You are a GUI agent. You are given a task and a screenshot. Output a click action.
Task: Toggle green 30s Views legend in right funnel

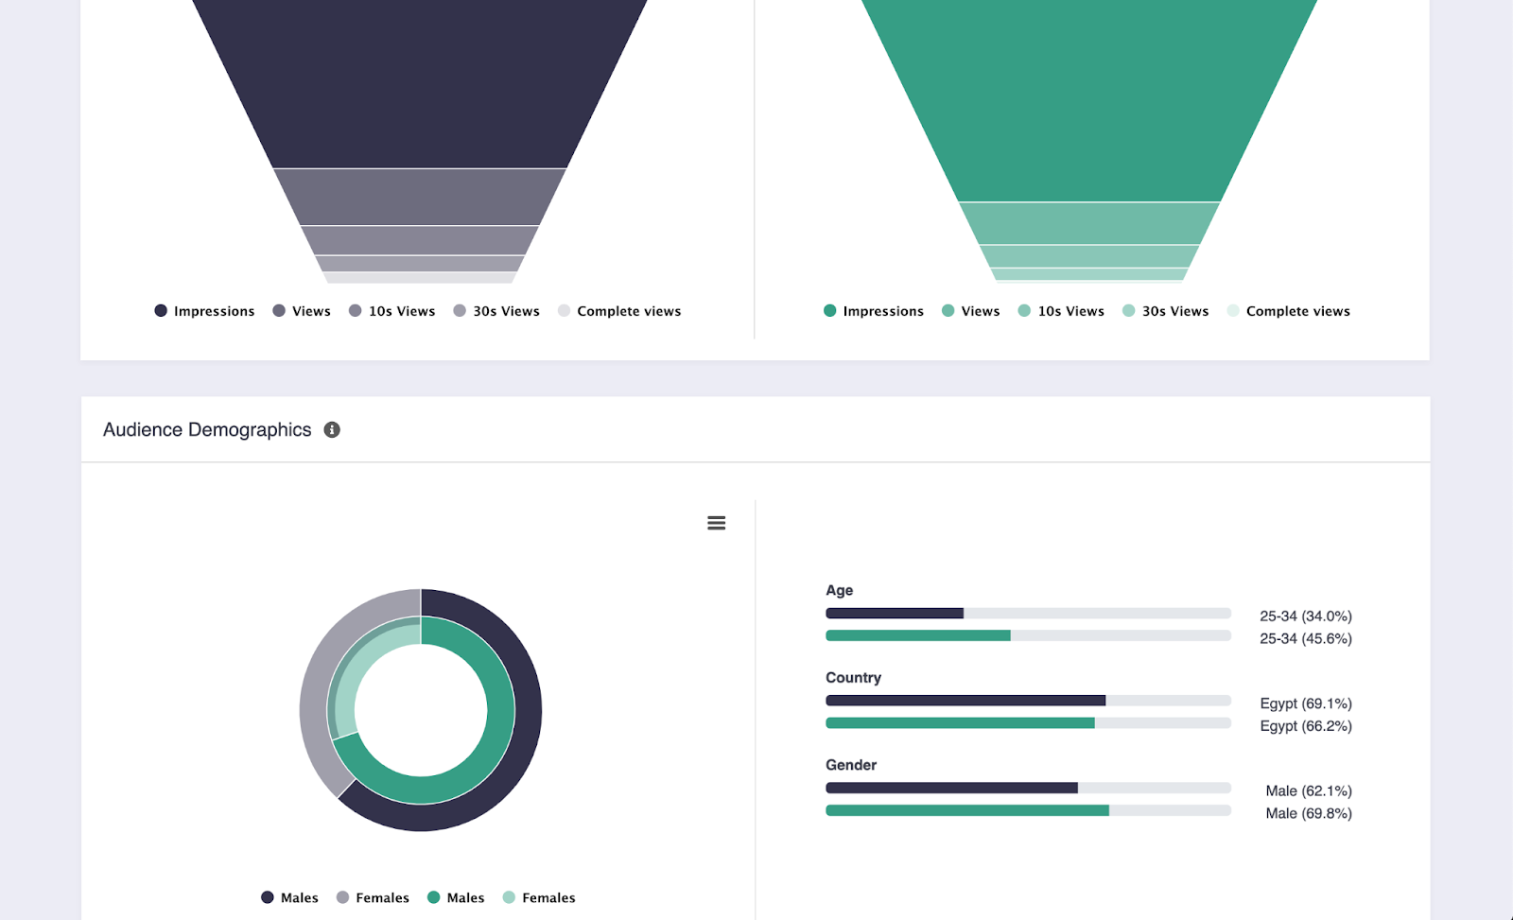point(1165,311)
